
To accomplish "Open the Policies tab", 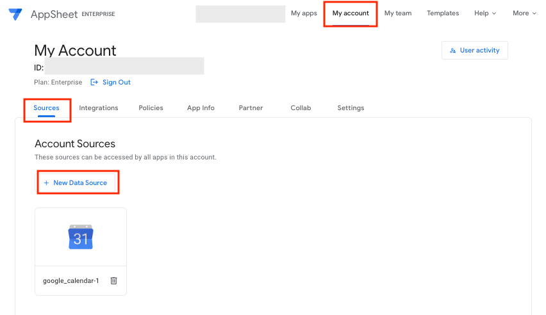I will pyautogui.click(x=151, y=108).
